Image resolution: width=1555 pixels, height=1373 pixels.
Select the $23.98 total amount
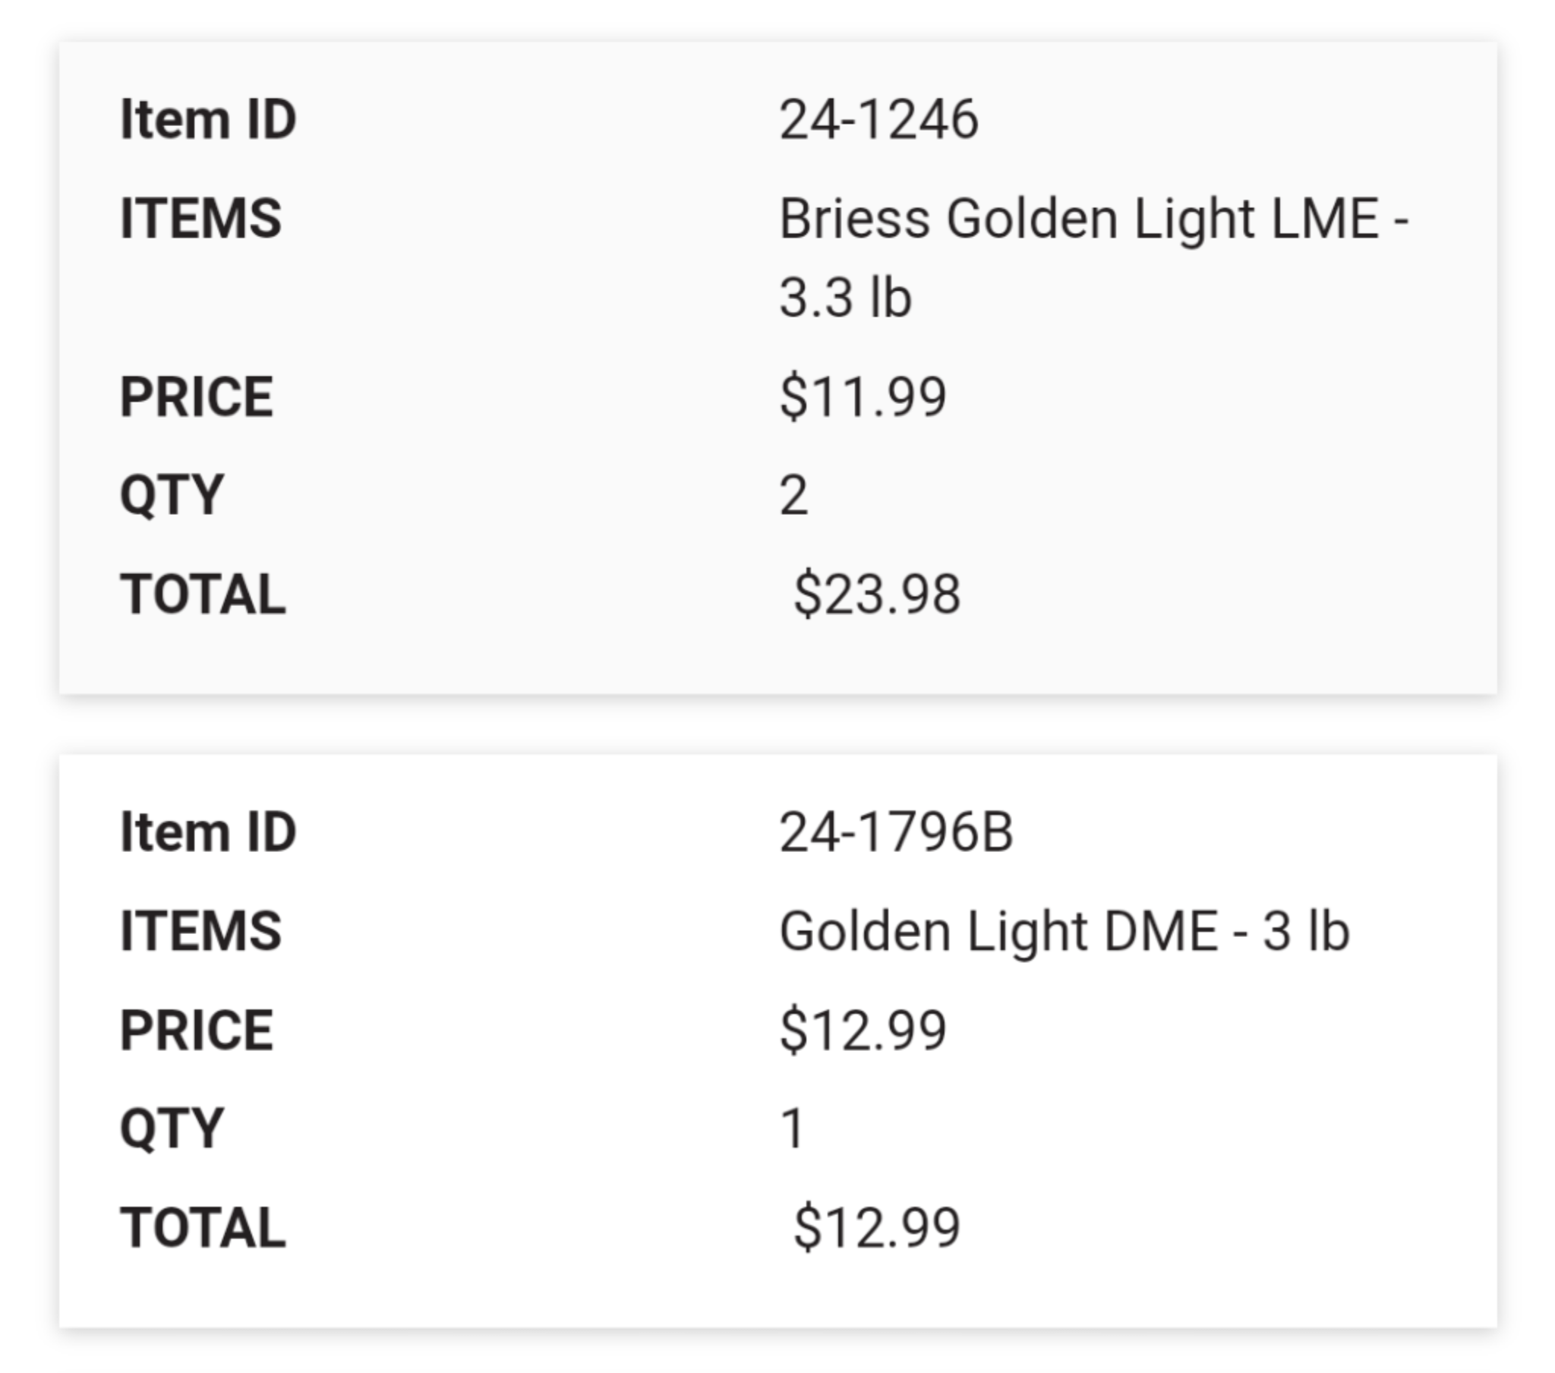(x=876, y=594)
